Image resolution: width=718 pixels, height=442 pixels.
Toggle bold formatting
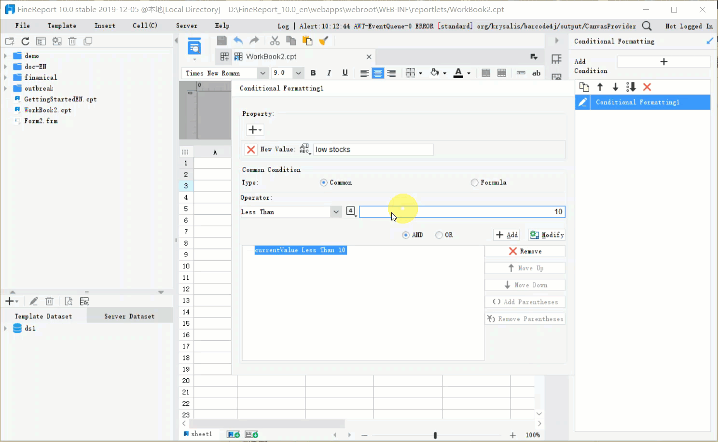(313, 73)
